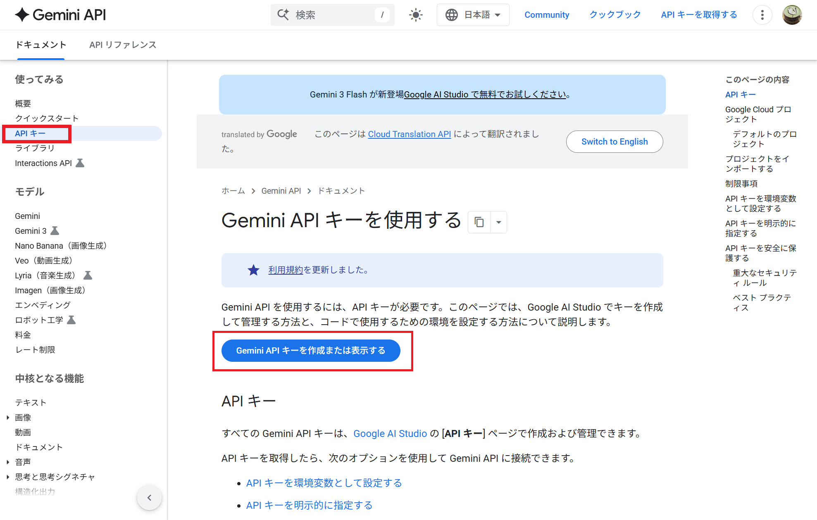Screen dimensions: 817x520
Task: Toggle the light/dark theme sun icon
Action: (x=416, y=15)
